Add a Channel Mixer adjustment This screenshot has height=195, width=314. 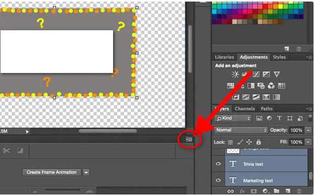pyautogui.click(x=271, y=86)
